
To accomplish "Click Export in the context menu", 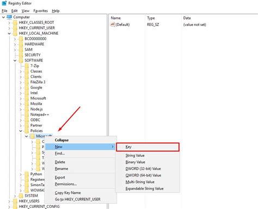I will pyautogui.click(x=60, y=178).
